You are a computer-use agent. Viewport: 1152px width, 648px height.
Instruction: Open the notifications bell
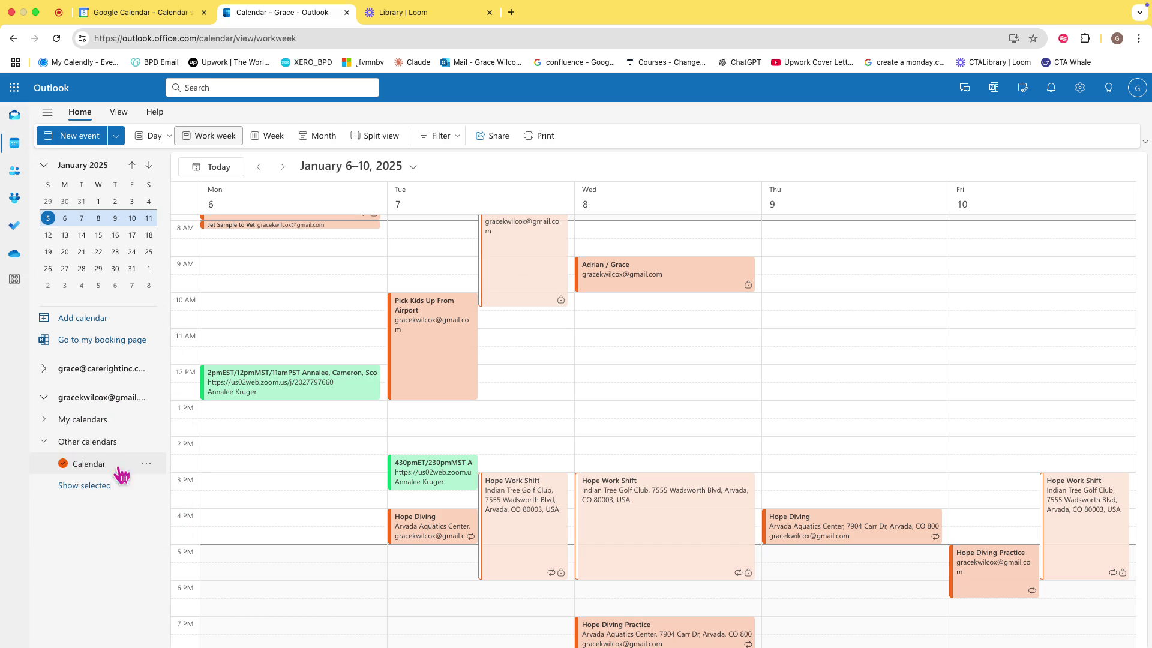click(1051, 88)
